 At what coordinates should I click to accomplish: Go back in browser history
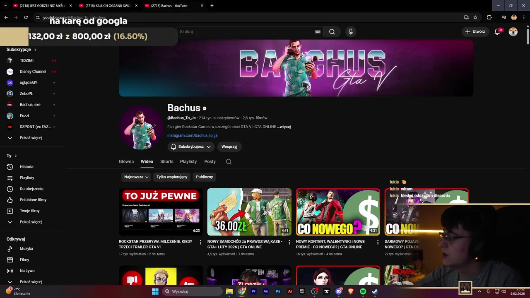coord(6,17)
